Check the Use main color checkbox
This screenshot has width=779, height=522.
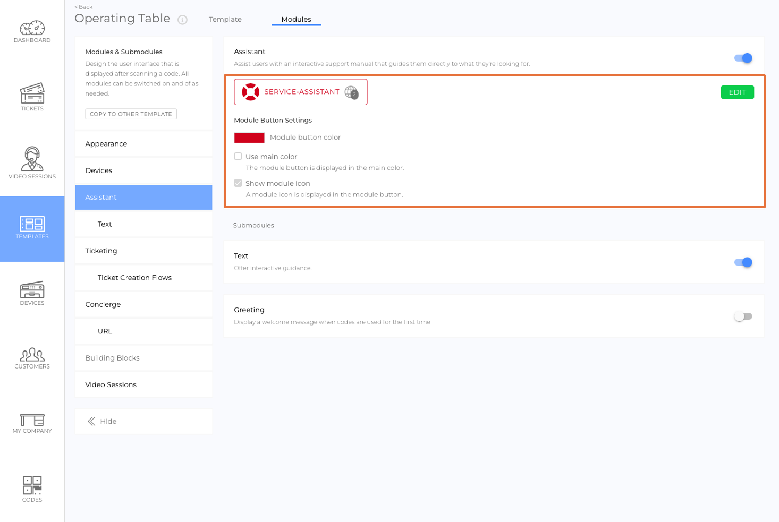[238, 156]
